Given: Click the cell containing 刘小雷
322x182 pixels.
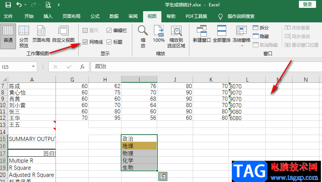Looking at the screenshot, I should (32, 105).
